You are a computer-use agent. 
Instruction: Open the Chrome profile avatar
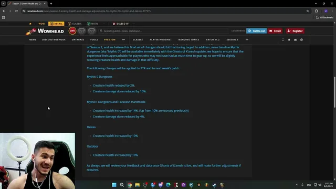tap(325, 11)
